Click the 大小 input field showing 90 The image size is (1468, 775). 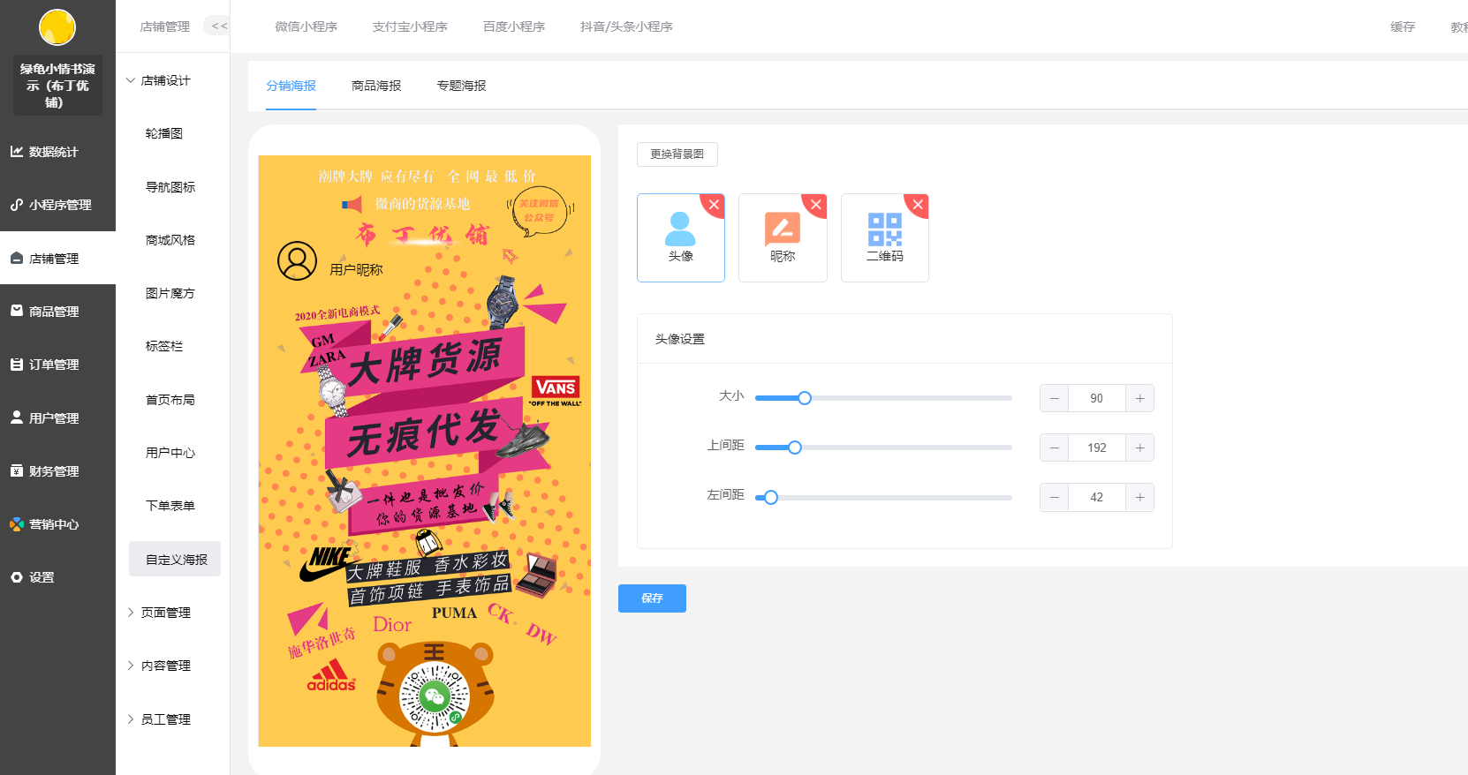pyautogui.click(x=1097, y=398)
